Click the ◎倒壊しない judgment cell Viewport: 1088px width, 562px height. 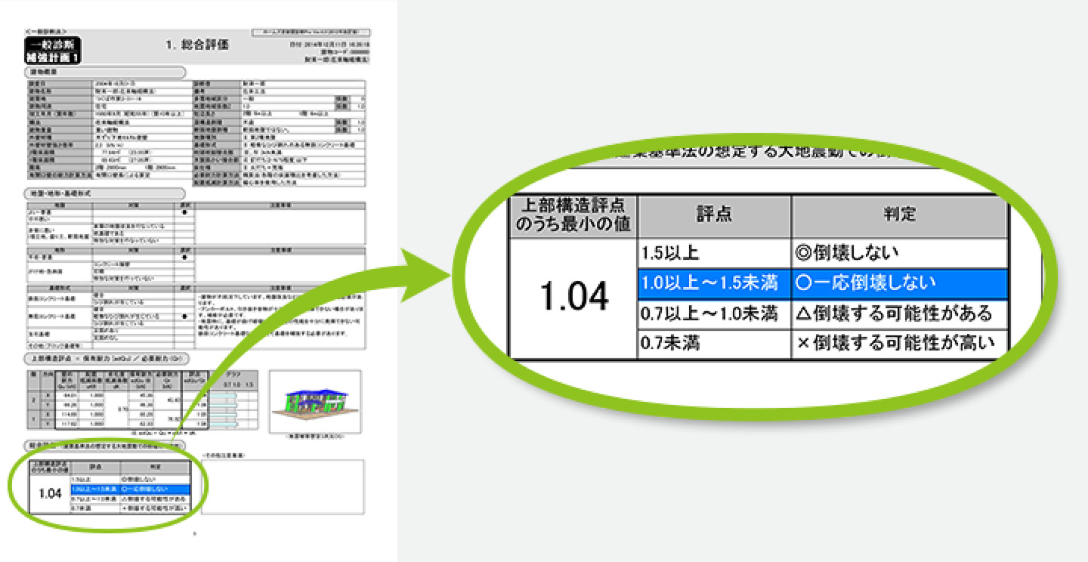point(899,252)
